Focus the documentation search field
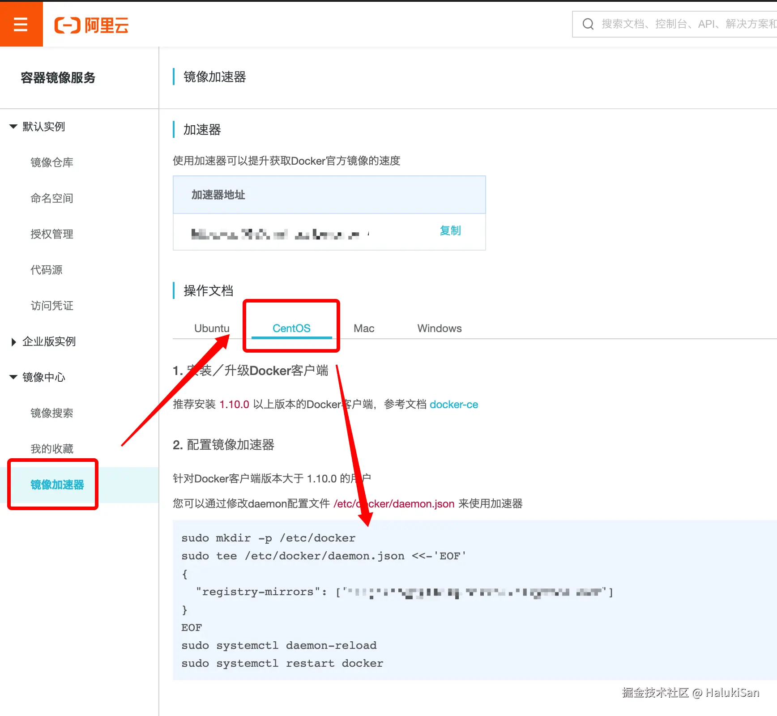 675,24
